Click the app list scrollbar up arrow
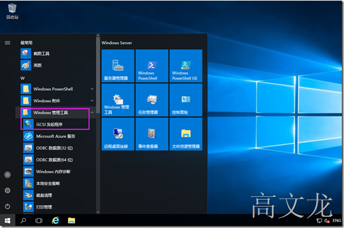Image resolution: width=344 pixels, height=228 pixels. pos(98,35)
